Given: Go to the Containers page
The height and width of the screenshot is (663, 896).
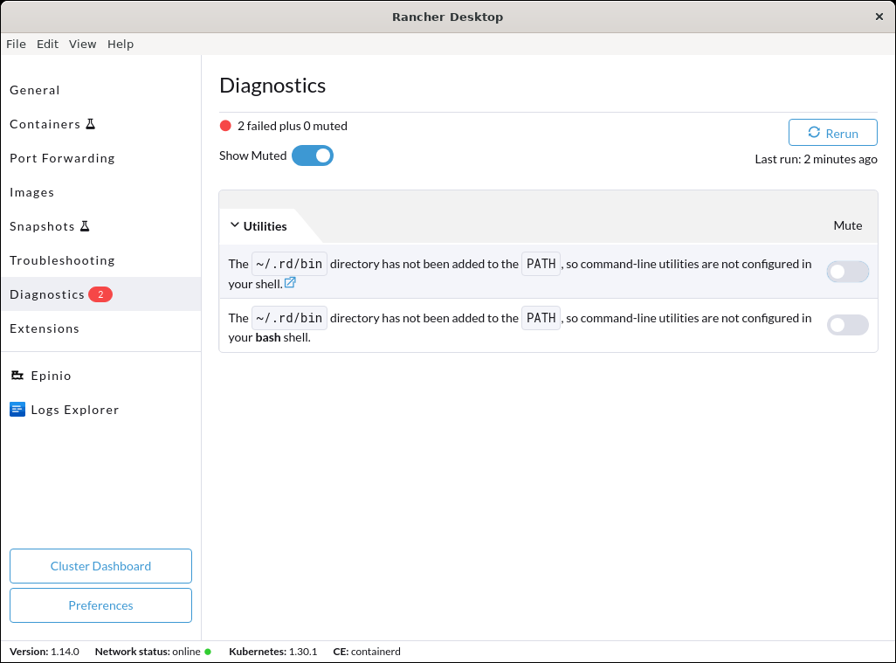Looking at the screenshot, I should (x=100, y=124).
